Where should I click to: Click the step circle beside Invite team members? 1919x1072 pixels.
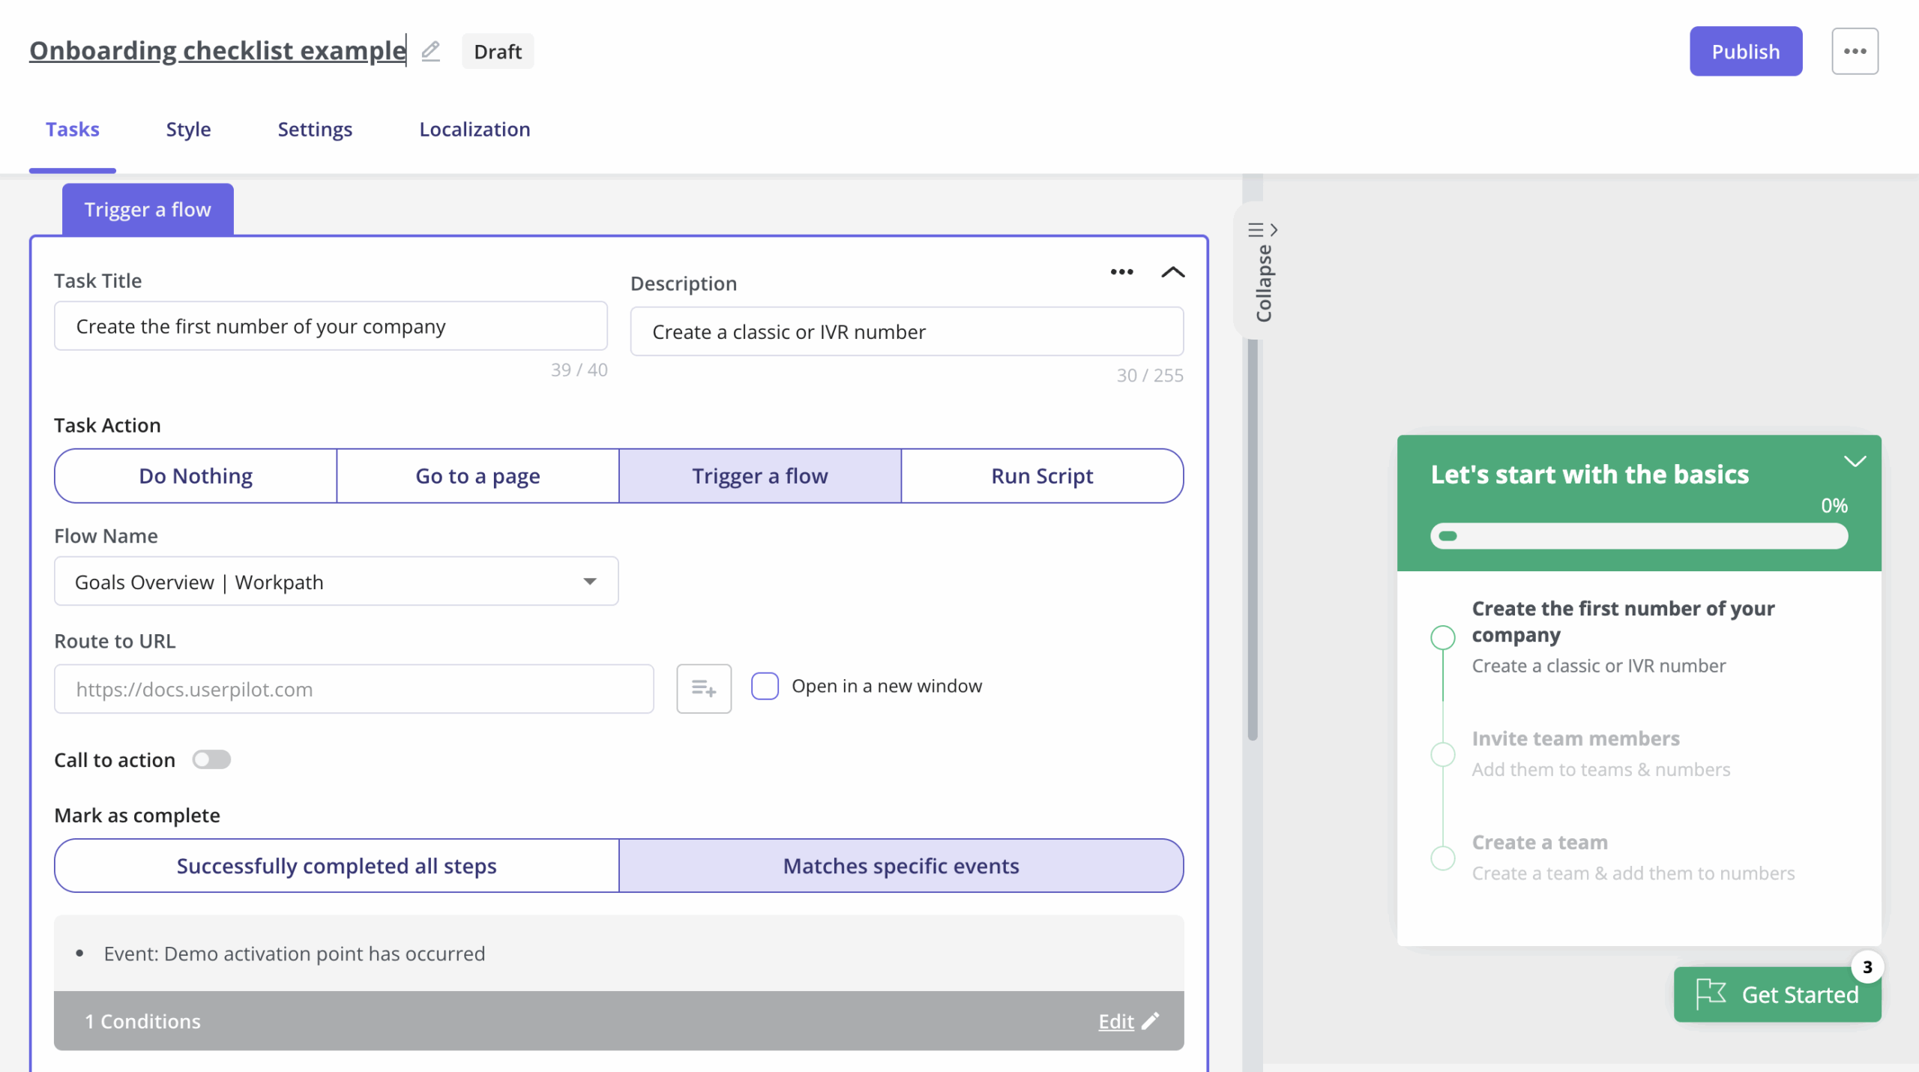coord(1442,754)
